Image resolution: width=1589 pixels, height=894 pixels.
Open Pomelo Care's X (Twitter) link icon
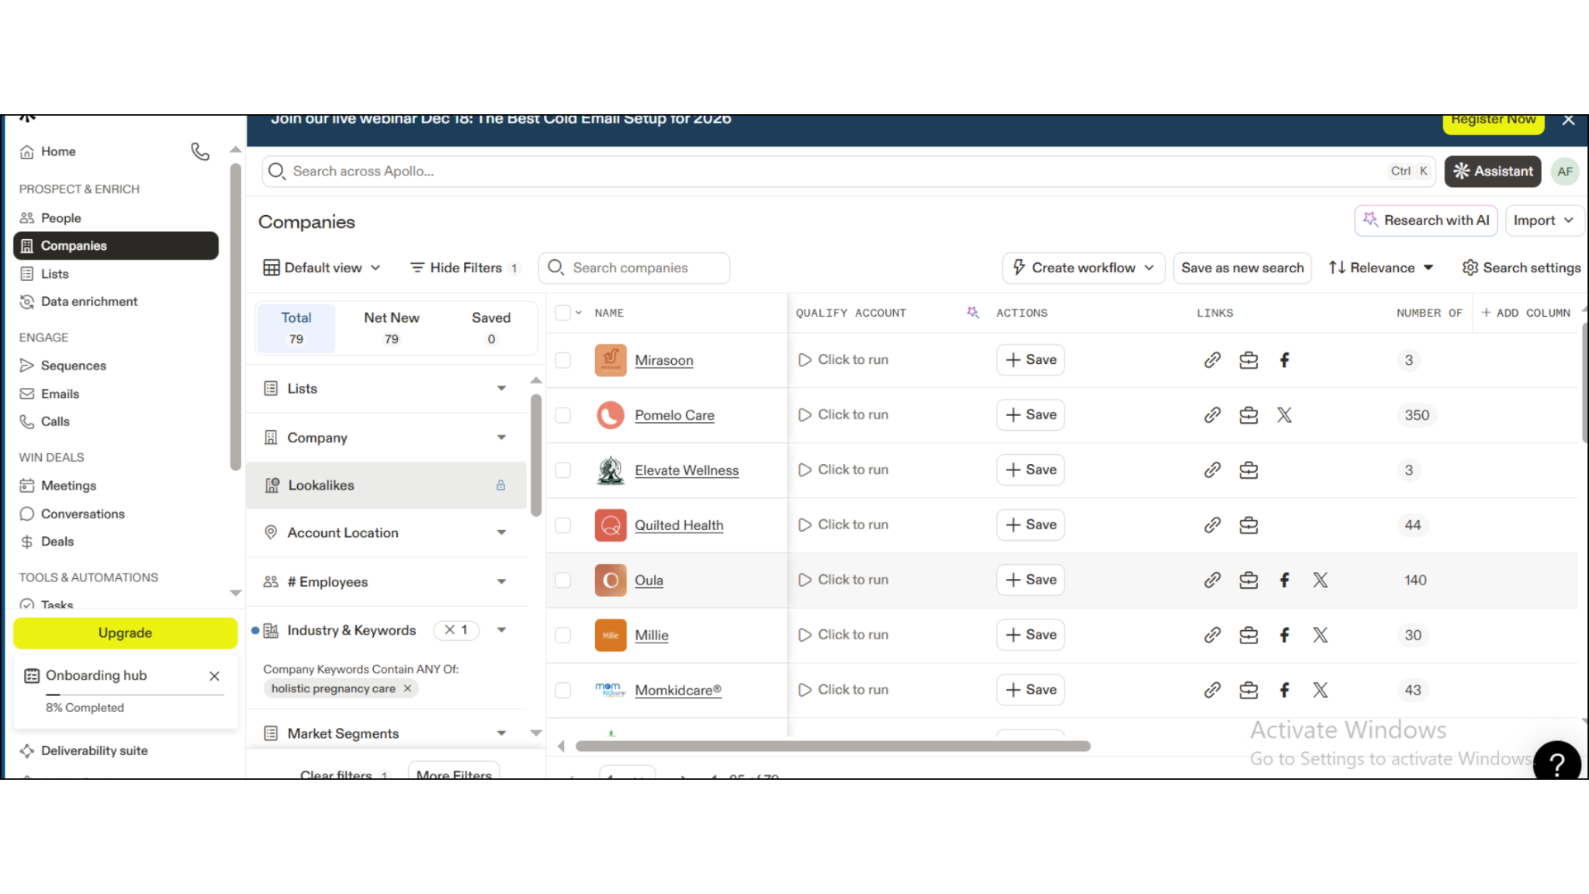click(x=1284, y=415)
